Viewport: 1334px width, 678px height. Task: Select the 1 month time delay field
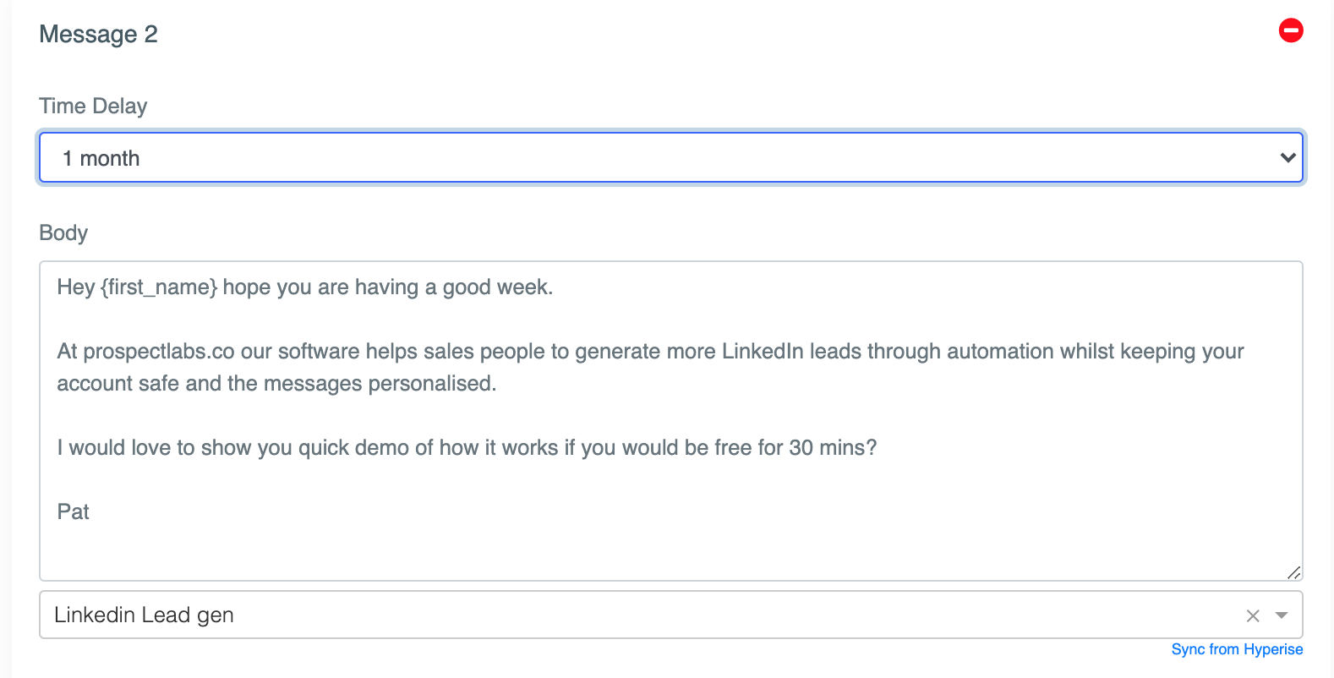[671, 157]
